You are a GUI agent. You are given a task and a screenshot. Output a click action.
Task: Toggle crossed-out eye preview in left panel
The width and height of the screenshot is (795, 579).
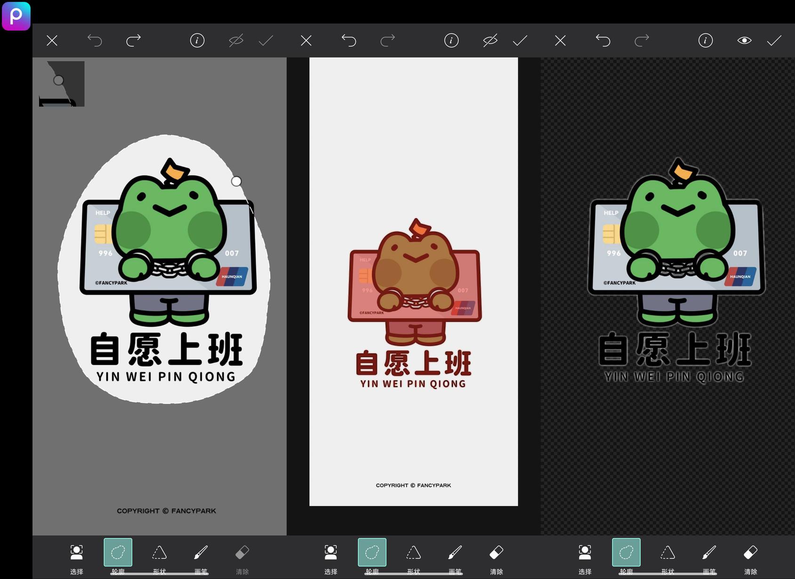coord(236,40)
